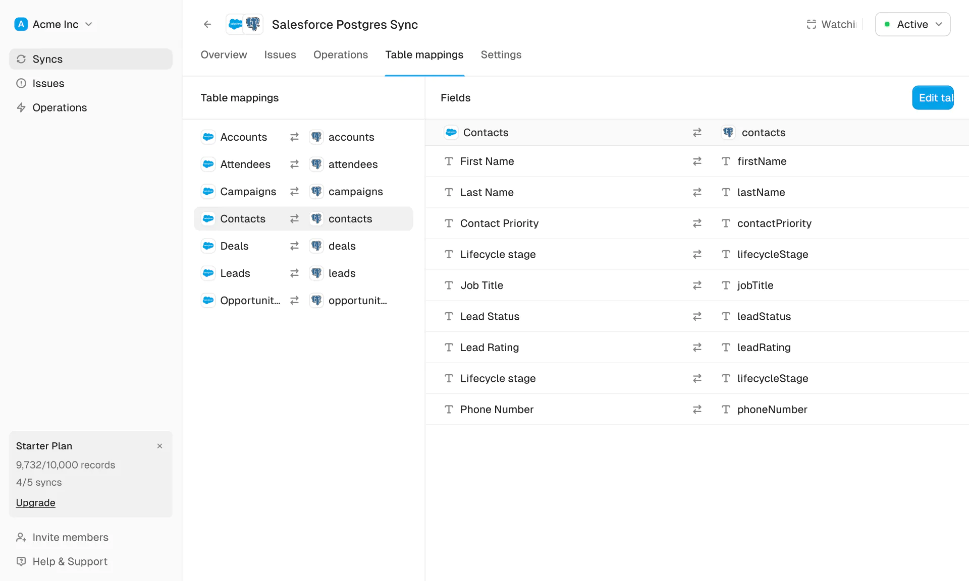Click the Postgres elephant logo in header

[253, 24]
